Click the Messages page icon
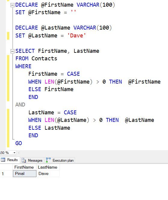This screenshot has height=200, width=168. click(x=24, y=160)
